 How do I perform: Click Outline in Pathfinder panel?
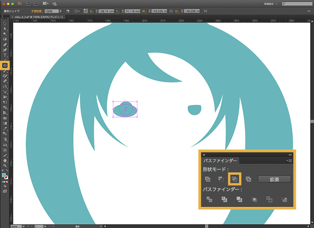click(x=269, y=199)
